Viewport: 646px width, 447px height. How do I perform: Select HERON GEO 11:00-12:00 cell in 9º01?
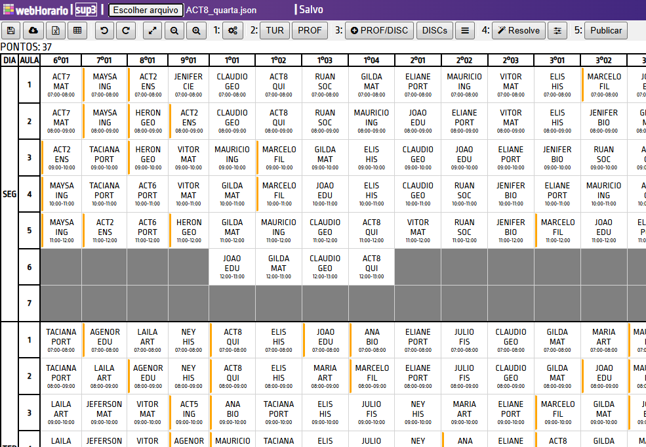(189, 230)
